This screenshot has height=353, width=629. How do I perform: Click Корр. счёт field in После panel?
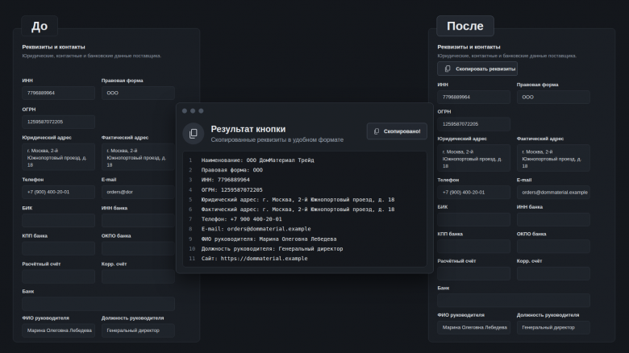[x=553, y=273]
